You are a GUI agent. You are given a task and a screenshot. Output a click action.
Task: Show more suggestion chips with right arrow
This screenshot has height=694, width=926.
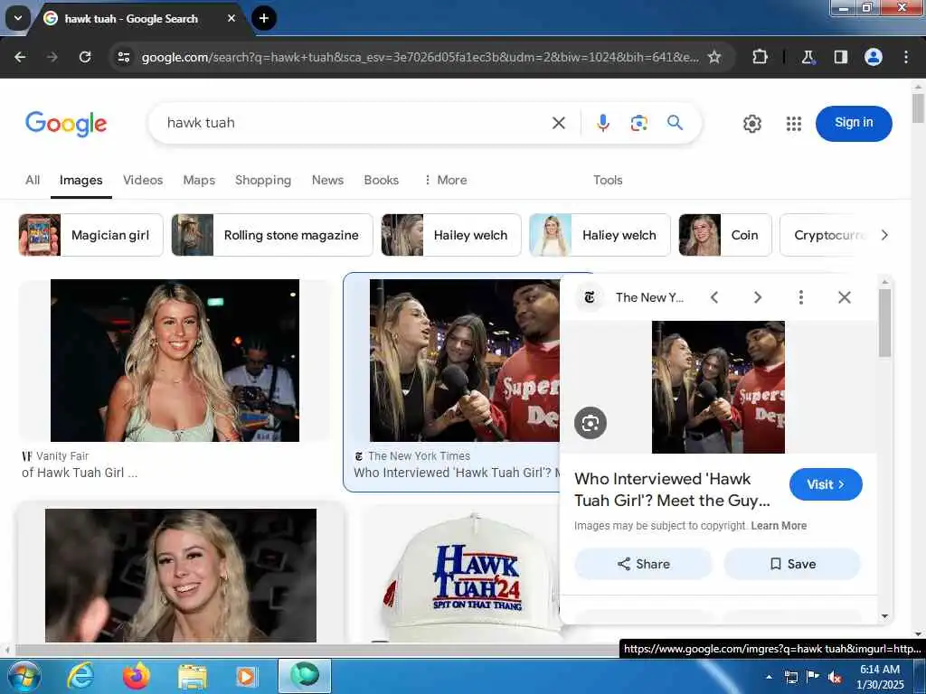[x=884, y=235]
